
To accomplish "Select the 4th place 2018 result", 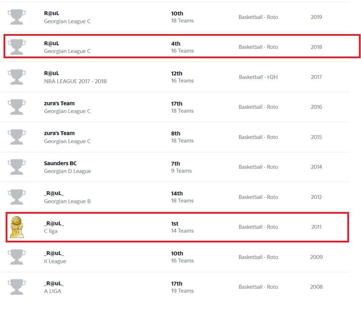I will (x=175, y=44).
